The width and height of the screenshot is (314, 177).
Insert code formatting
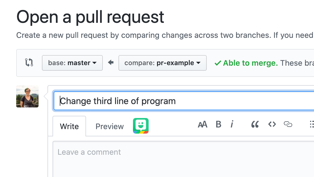(272, 124)
